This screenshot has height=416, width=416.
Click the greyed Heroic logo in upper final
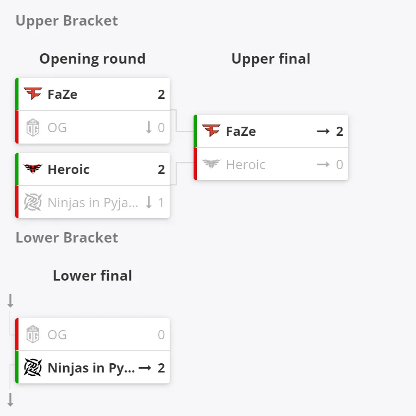tap(211, 164)
